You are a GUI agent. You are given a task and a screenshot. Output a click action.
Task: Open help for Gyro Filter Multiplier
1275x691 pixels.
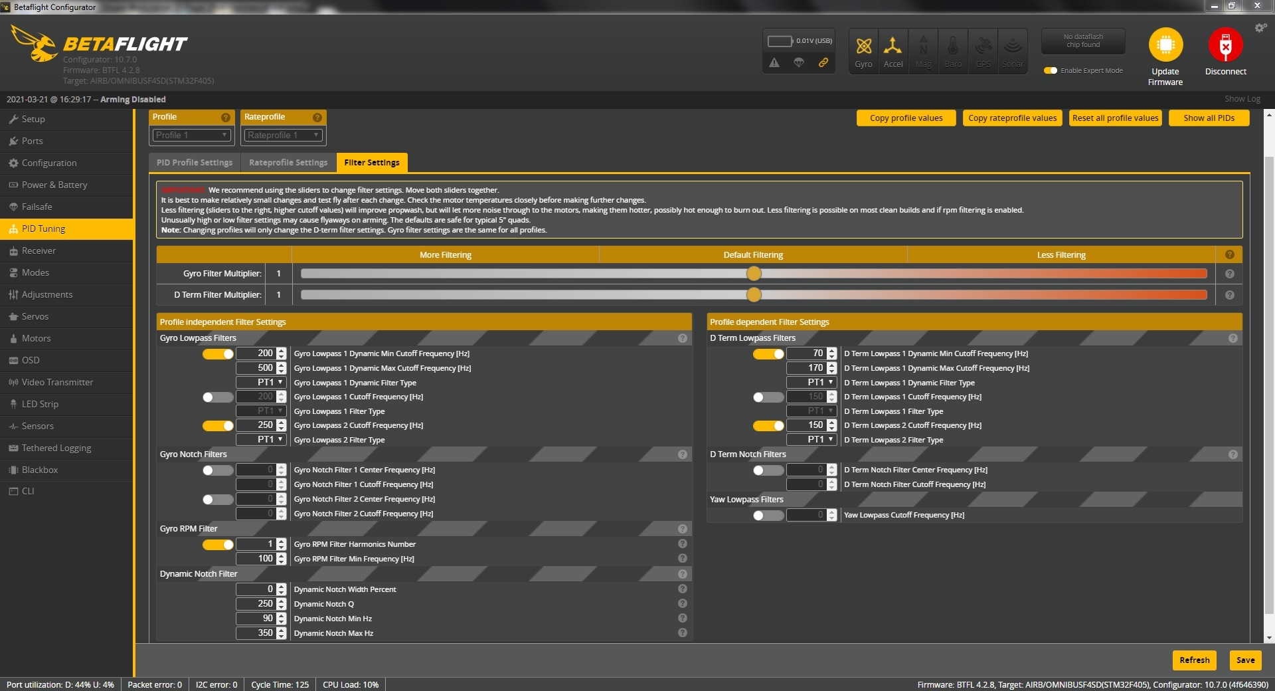click(1230, 274)
